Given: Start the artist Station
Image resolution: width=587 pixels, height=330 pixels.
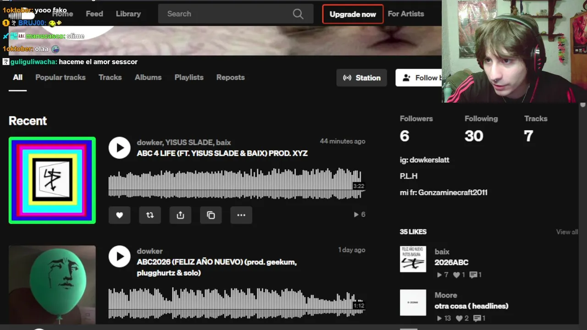Looking at the screenshot, I should coord(362,78).
